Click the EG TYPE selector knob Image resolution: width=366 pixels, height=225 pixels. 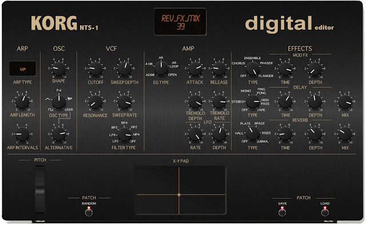pyautogui.click(x=161, y=68)
